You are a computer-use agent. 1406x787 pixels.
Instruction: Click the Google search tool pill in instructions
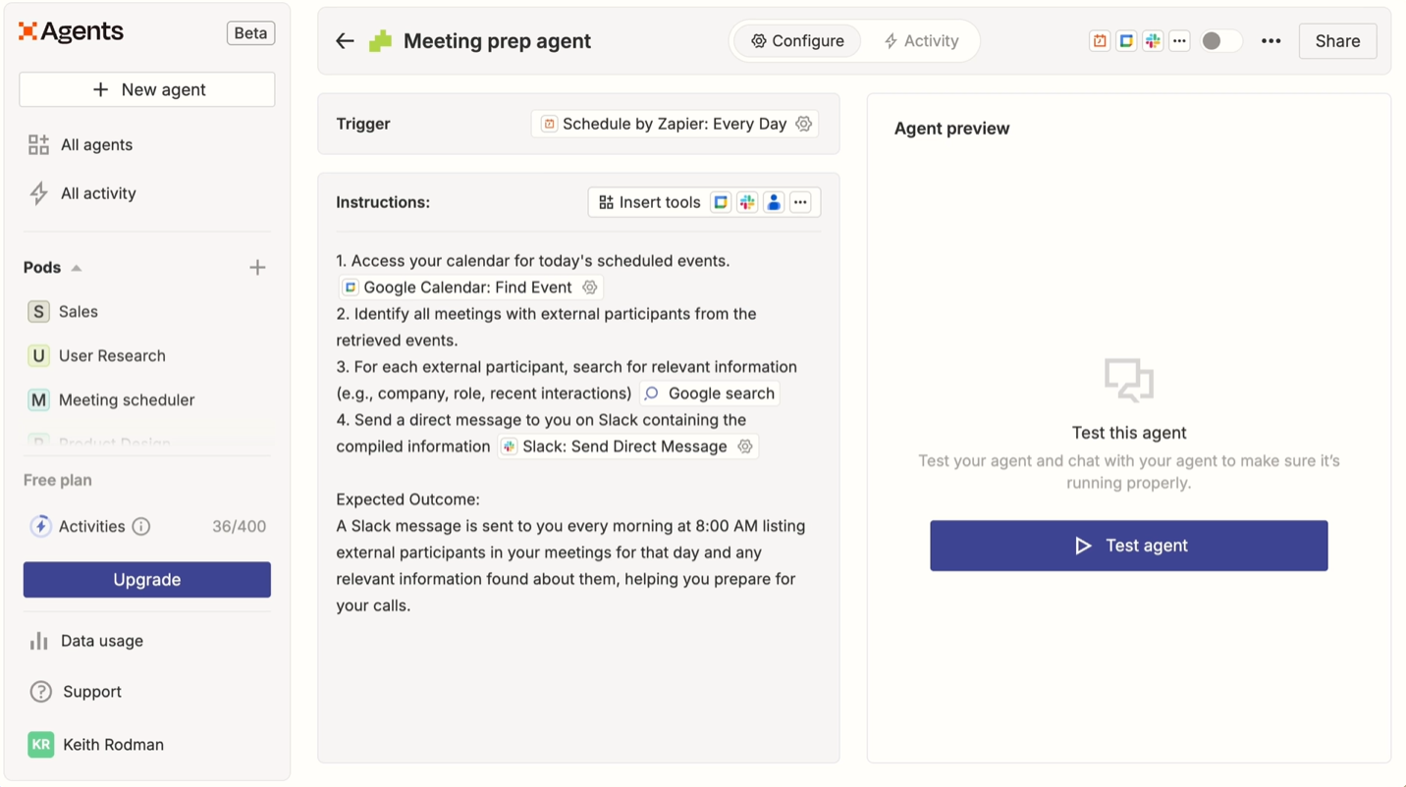click(709, 393)
